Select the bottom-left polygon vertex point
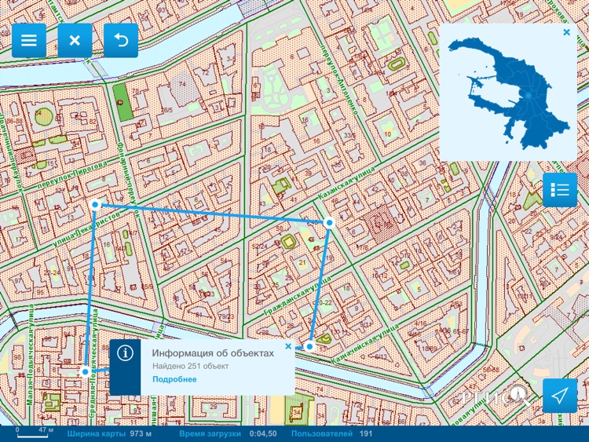This screenshot has height=442, width=589. (x=85, y=371)
